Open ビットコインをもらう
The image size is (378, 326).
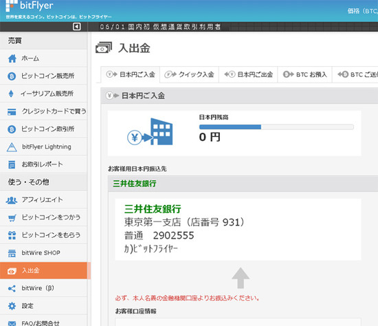coord(43,235)
